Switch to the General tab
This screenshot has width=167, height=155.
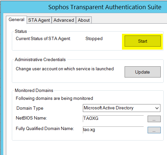click(x=16, y=20)
